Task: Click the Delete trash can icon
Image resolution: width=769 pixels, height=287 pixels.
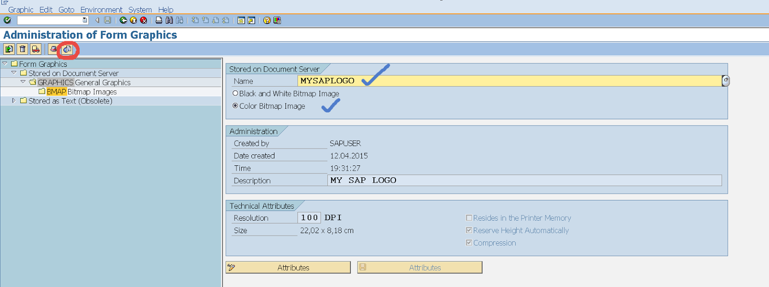Action: tap(23, 49)
